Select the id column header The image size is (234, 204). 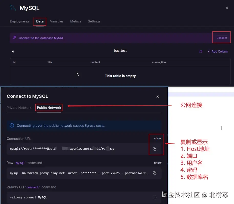14,62
